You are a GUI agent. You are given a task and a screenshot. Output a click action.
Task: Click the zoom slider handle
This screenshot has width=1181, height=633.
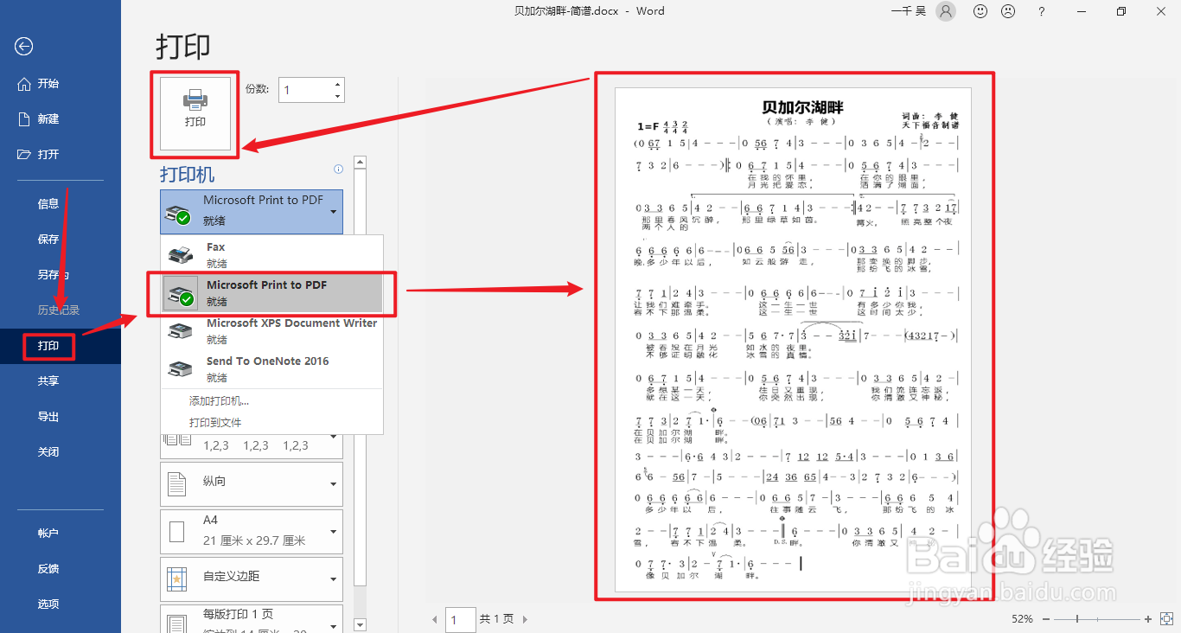tap(1077, 619)
